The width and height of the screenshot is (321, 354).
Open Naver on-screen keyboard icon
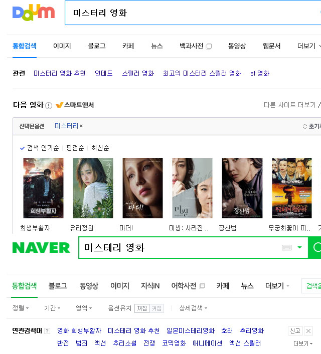click(286, 247)
